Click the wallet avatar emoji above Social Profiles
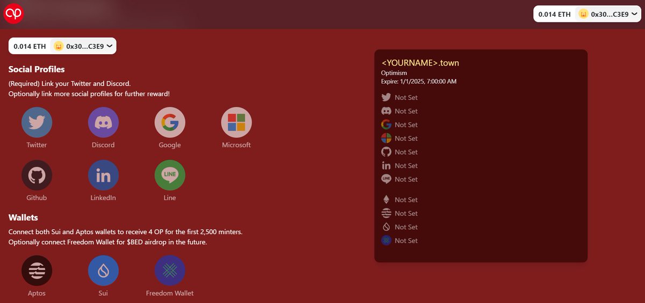 (58, 46)
